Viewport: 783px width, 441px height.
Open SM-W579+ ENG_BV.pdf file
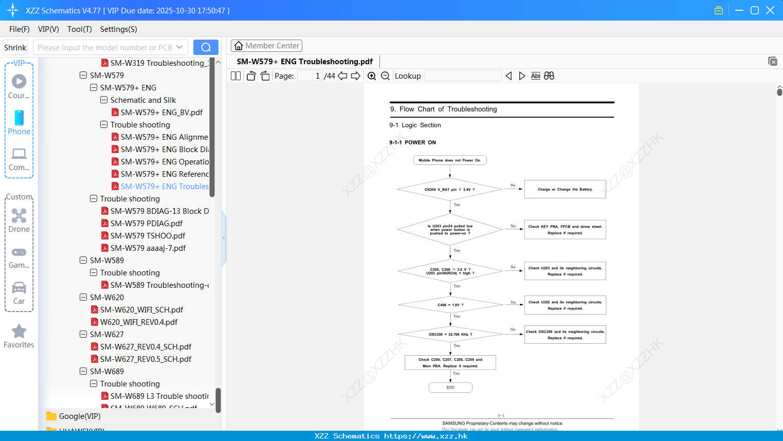161,112
